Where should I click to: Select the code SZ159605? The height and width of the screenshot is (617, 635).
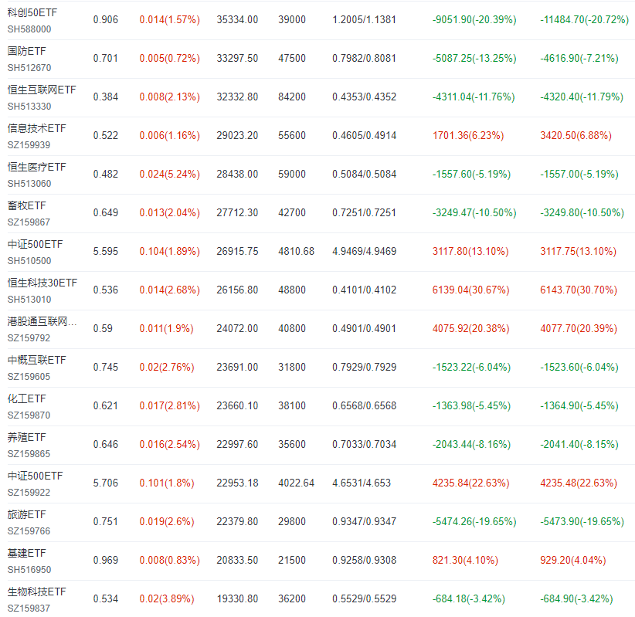[x=29, y=377]
